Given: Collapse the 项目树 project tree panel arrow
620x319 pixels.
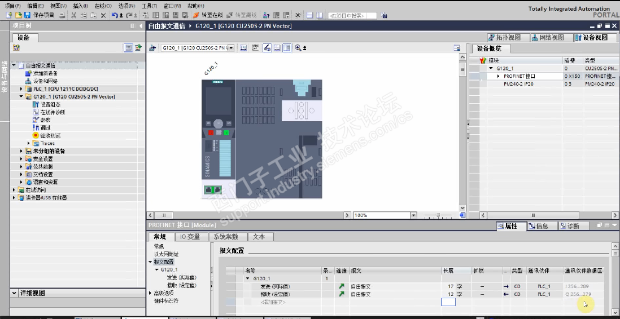Looking at the screenshot, I should [141, 26].
